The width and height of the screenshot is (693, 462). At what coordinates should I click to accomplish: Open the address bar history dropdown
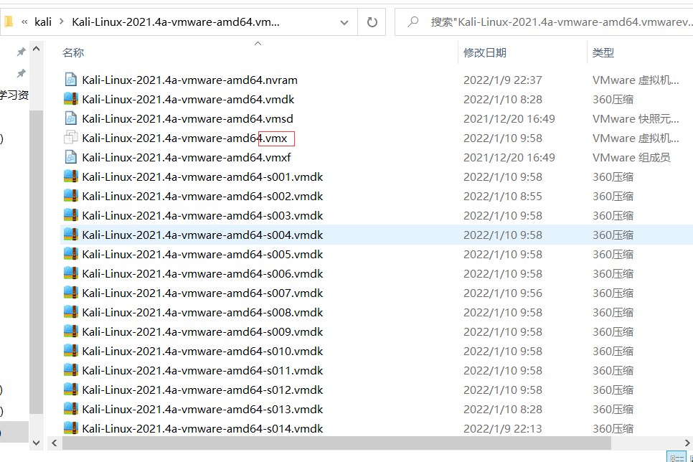[344, 22]
